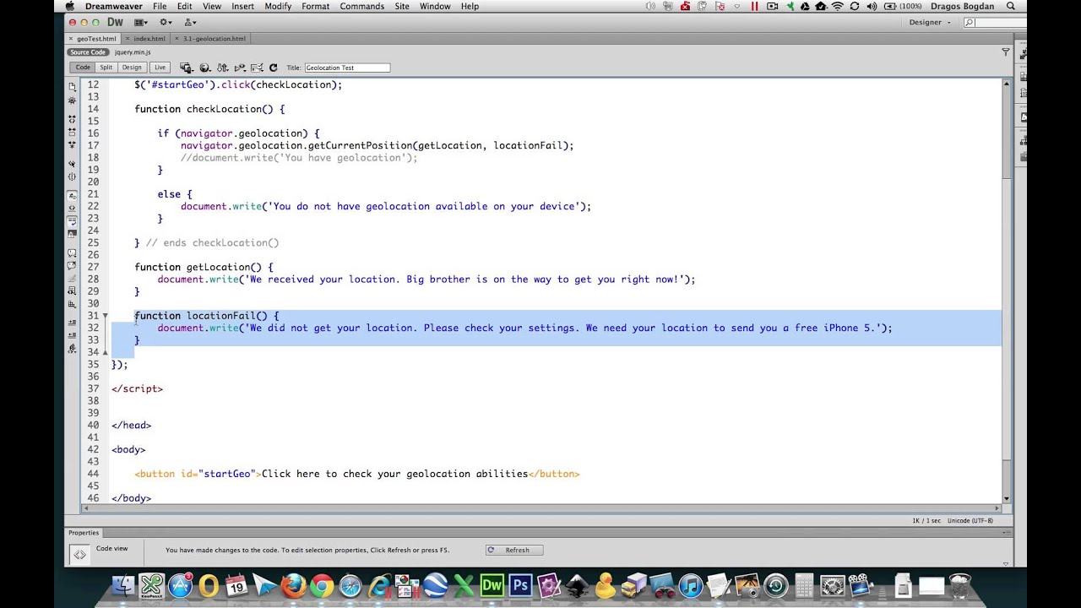Screen dimensions: 1081x608
Task: Switch to Code view
Action: tap(83, 68)
